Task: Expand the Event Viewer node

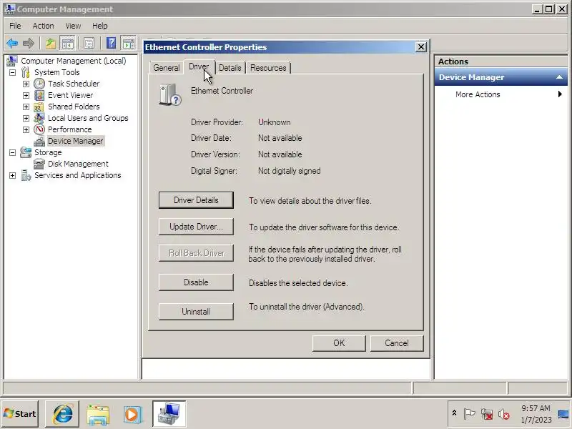Action: click(x=26, y=95)
